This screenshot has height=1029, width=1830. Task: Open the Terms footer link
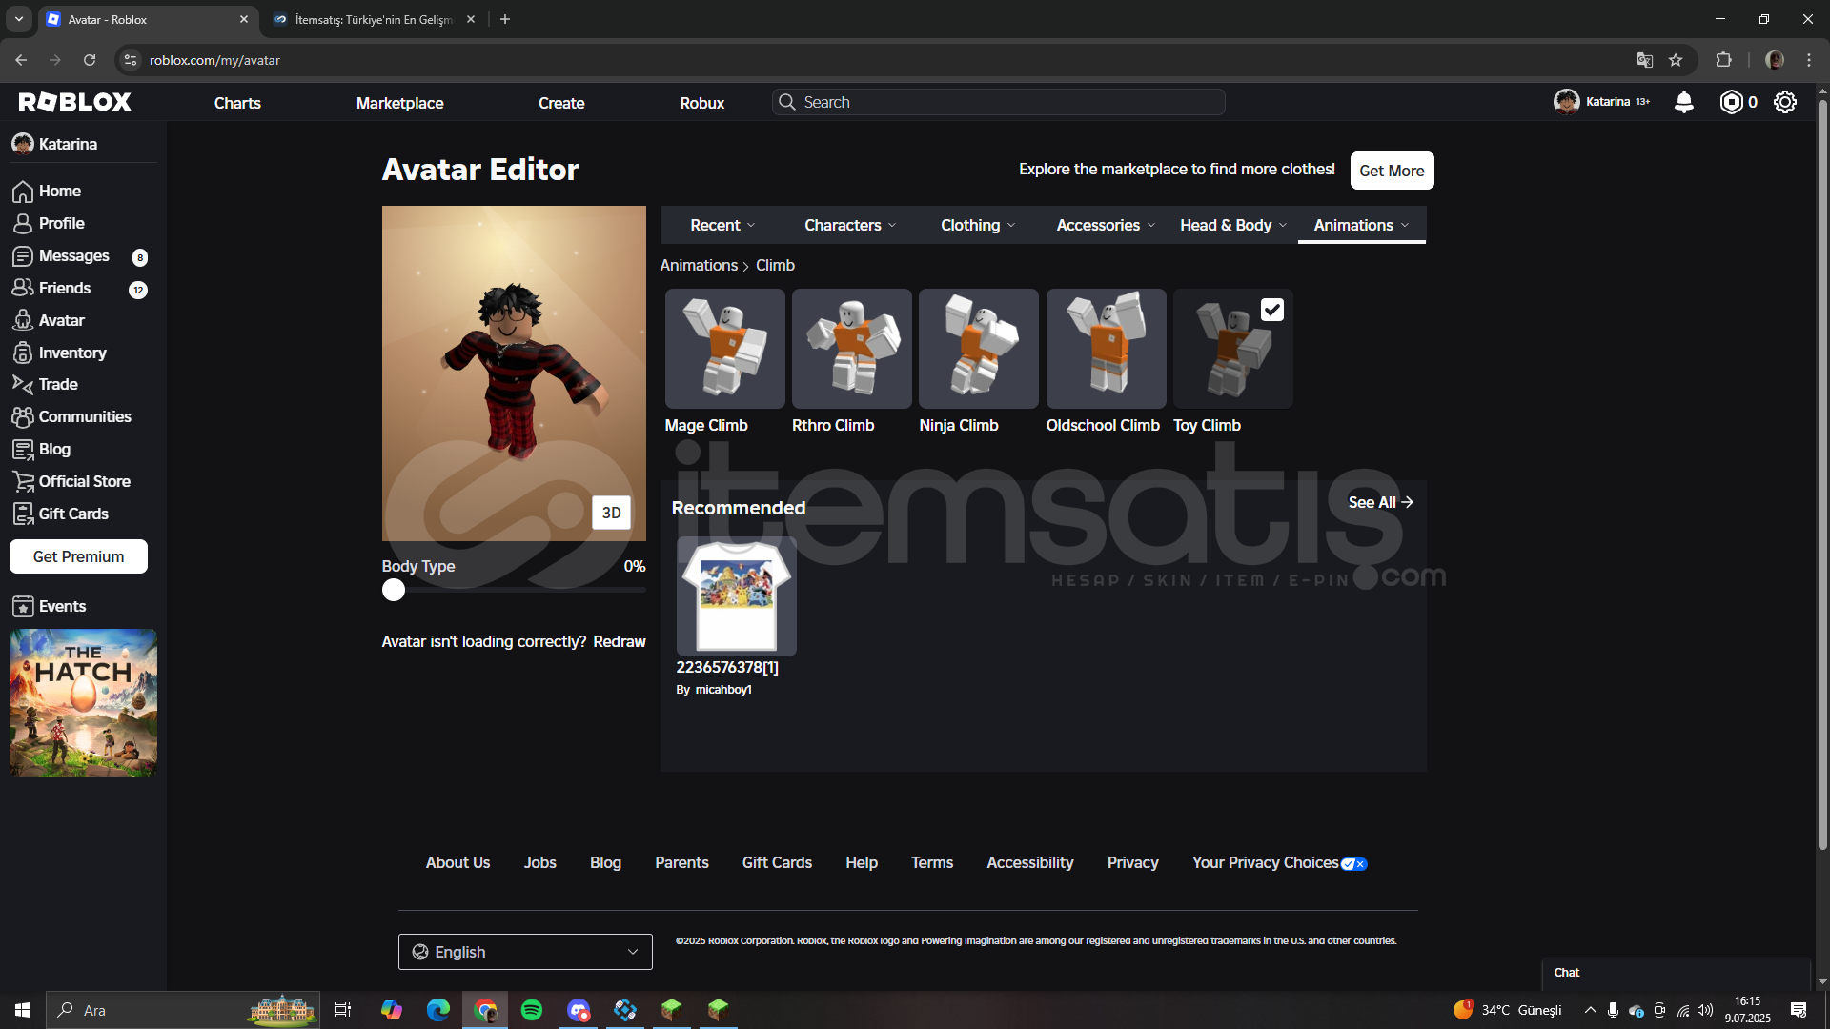coord(931,863)
